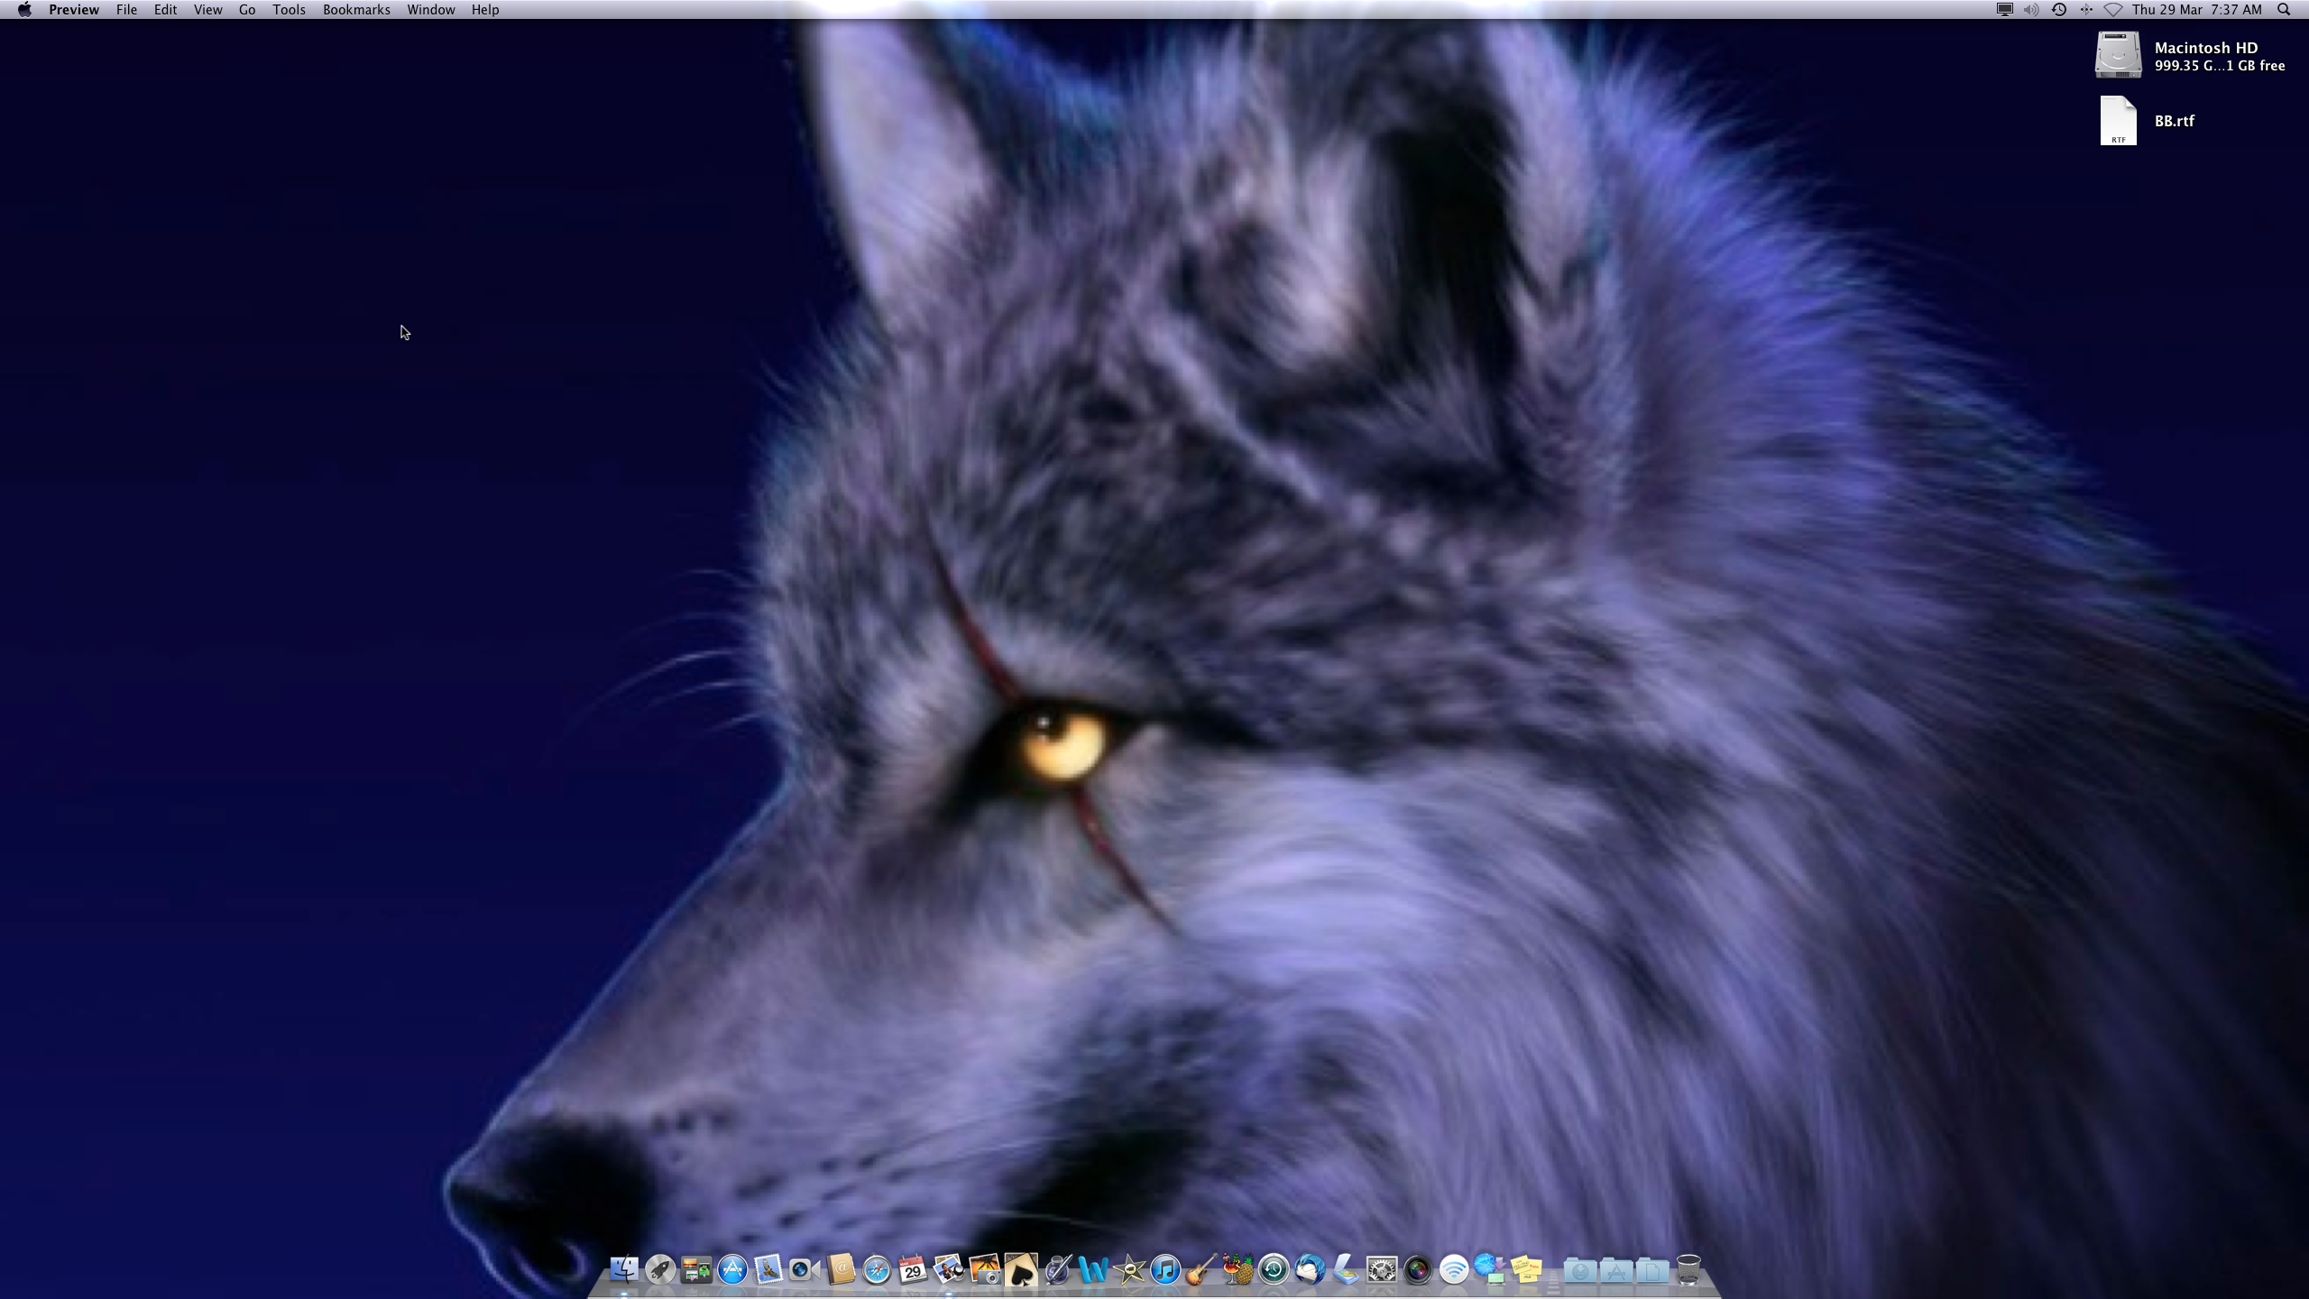Image resolution: width=2309 pixels, height=1299 pixels.
Task: Select the BB.rtf file icon
Action: click(x=2118, y=121)
